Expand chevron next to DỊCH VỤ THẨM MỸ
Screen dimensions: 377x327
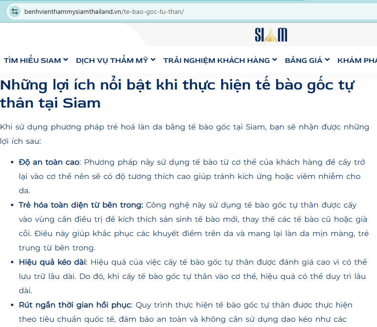pyautogui.click(x=153, y=60)
